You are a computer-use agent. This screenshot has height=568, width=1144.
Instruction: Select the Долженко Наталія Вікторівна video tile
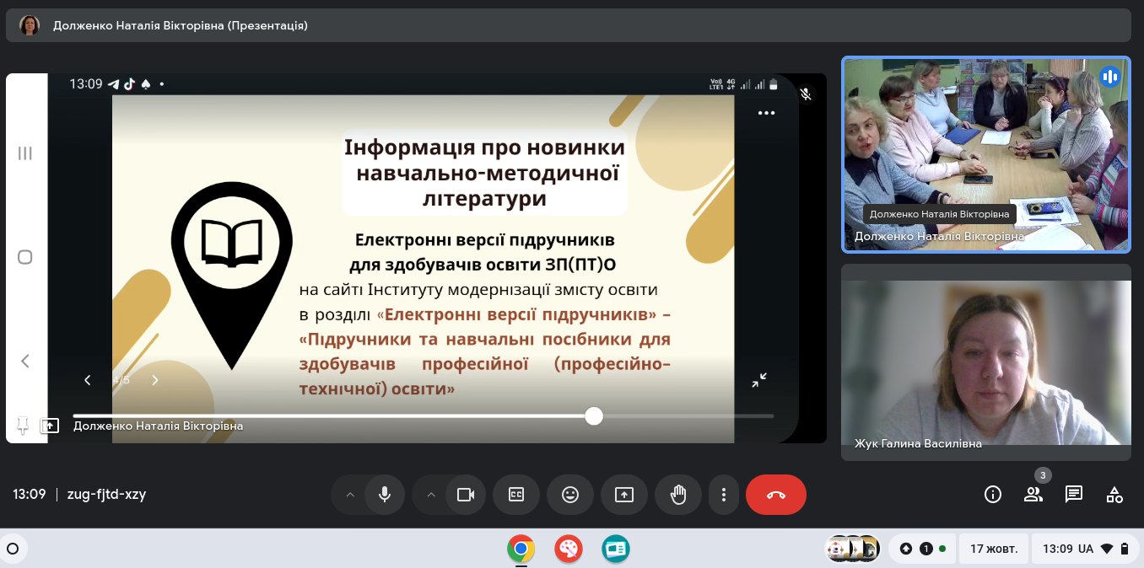tap(986, 154)
